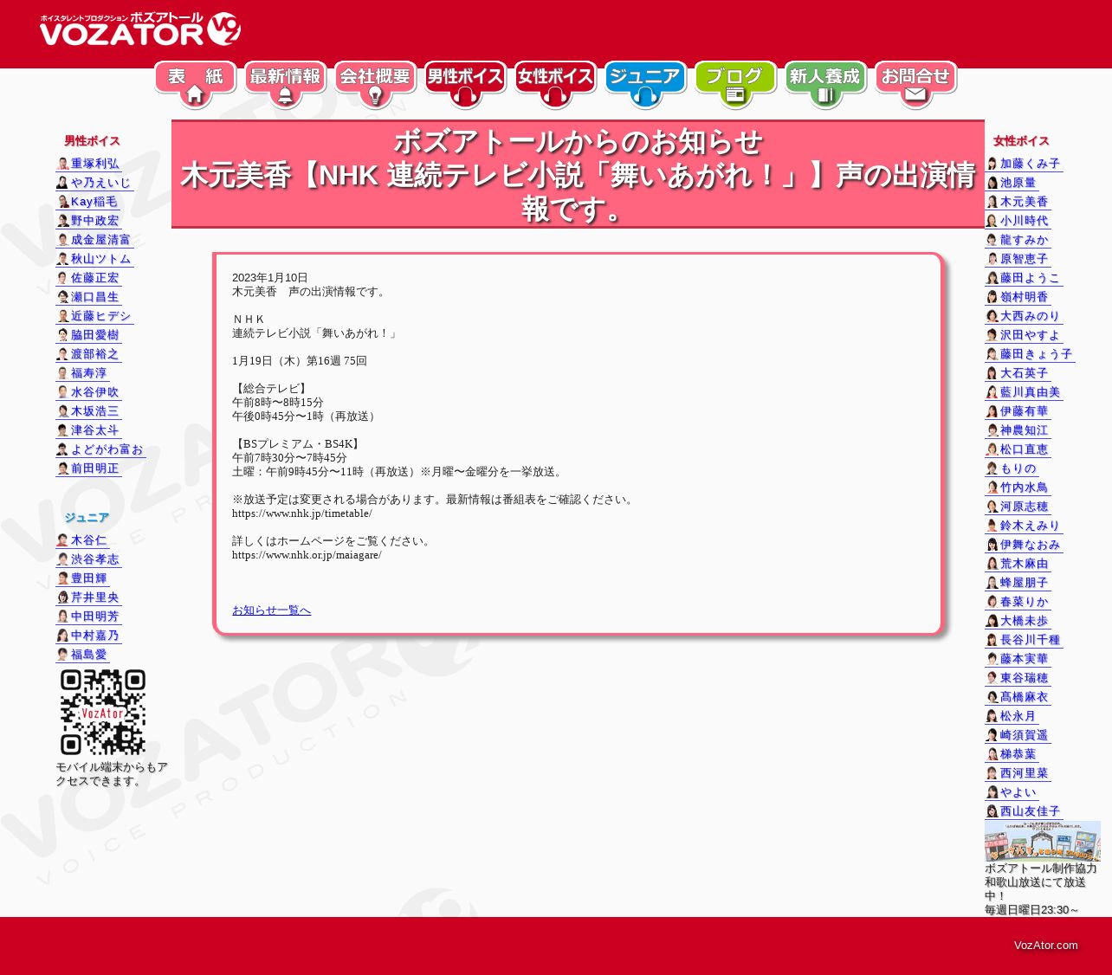Open female voice profile 大石英子
The image size is (1112, 975).
tap(1018, 373)
